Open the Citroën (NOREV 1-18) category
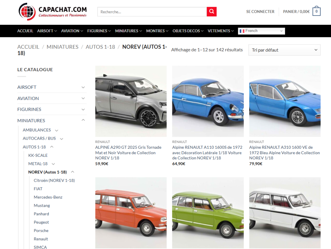This screenshot has height=249, width=331. click(54, 180)
